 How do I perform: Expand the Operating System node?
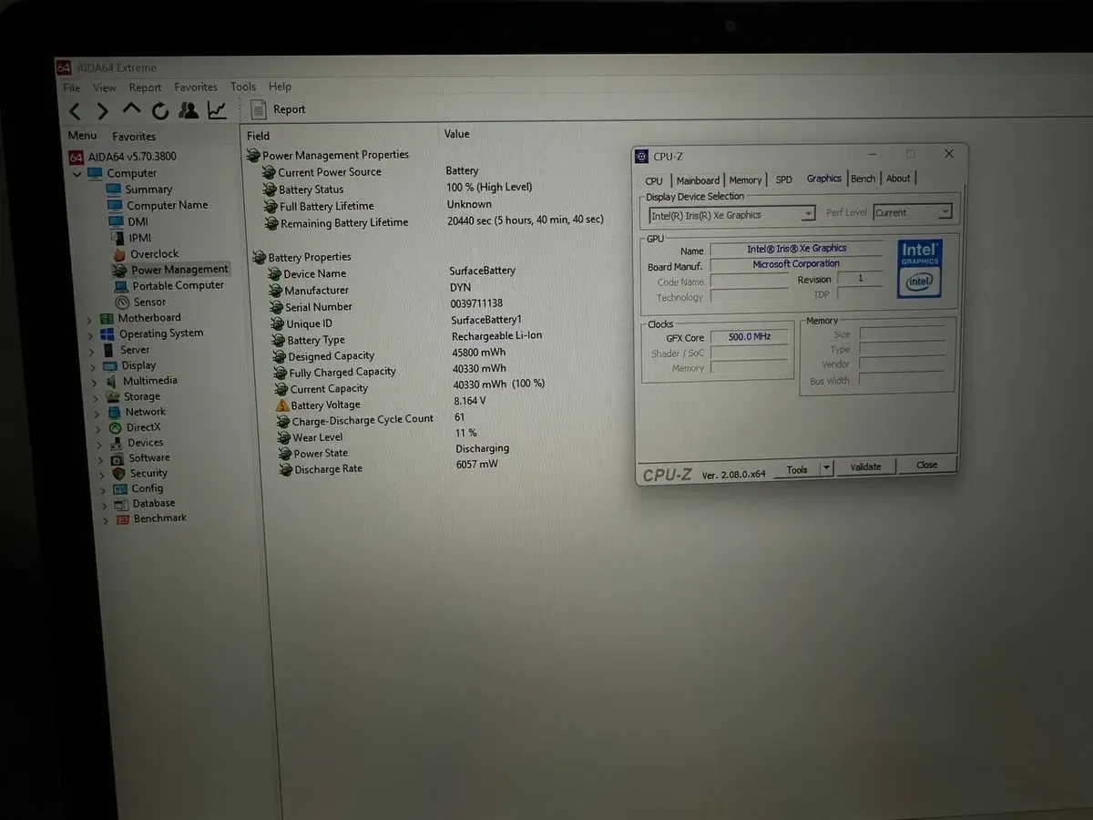tap(90, 334)
